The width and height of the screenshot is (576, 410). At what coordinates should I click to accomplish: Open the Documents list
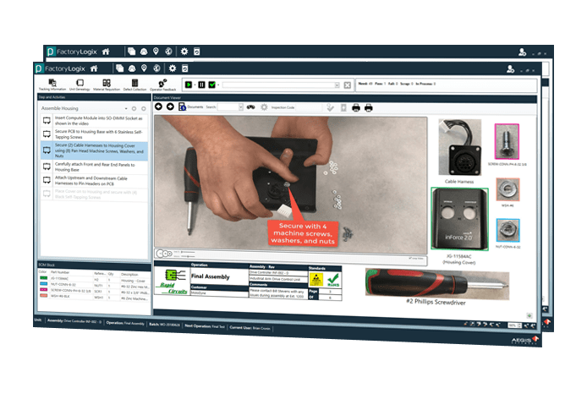190,107
